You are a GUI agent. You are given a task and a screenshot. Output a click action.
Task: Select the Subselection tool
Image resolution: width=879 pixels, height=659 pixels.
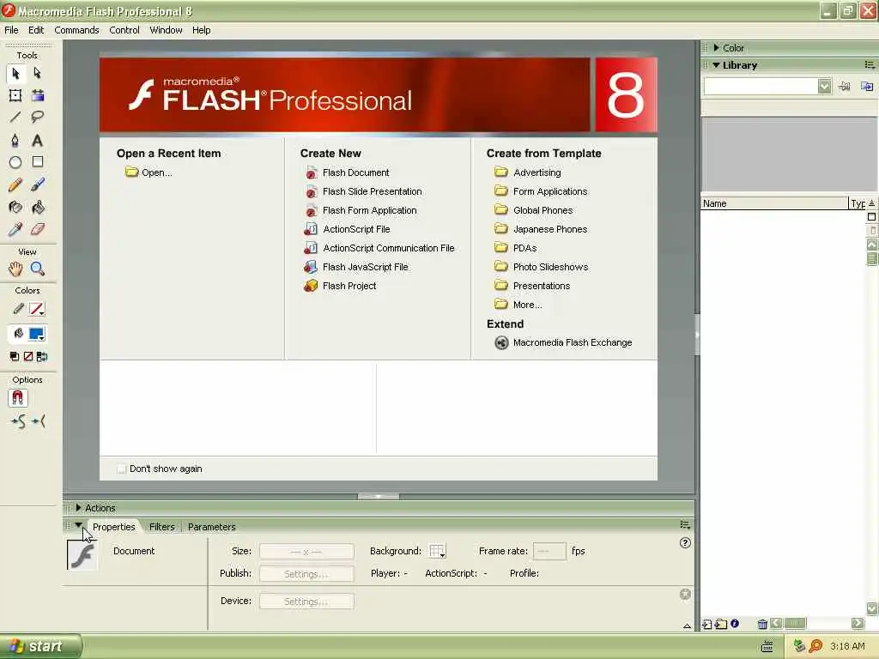click(38, 74)
